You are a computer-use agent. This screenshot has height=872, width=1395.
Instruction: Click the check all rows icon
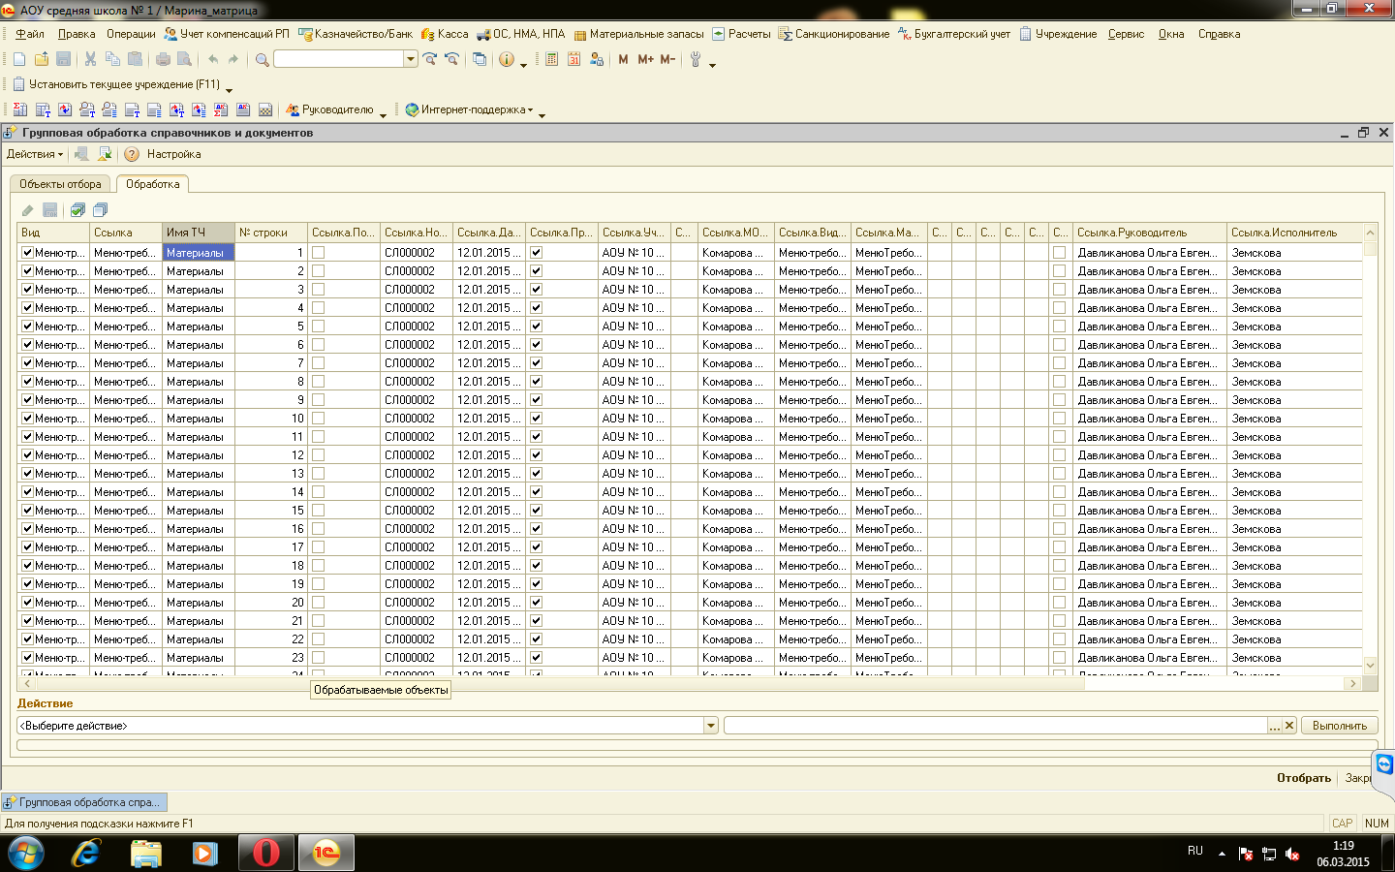(x=77, y=210)
